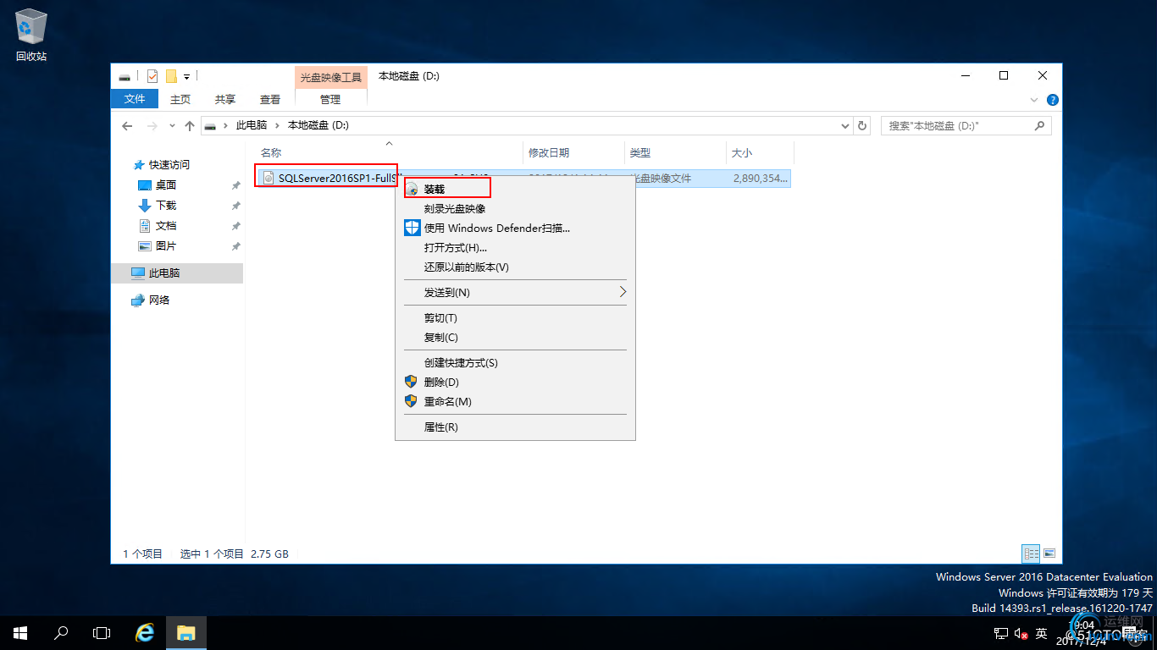Viewport: 1157px width, 650px height.
Task: Open the address bar history dropdown
Action: tap(845, 125)
